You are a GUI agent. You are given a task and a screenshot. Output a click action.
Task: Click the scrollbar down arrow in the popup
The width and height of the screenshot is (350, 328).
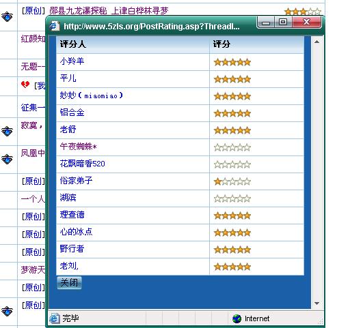317,303
